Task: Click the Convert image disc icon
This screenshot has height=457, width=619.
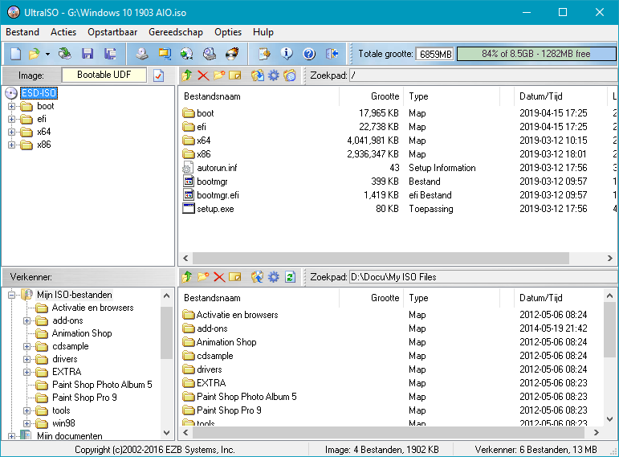Action: point(187,54)
